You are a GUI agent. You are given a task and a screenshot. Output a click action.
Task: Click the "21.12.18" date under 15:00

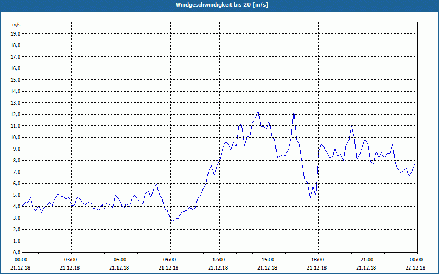coord(267,268)
